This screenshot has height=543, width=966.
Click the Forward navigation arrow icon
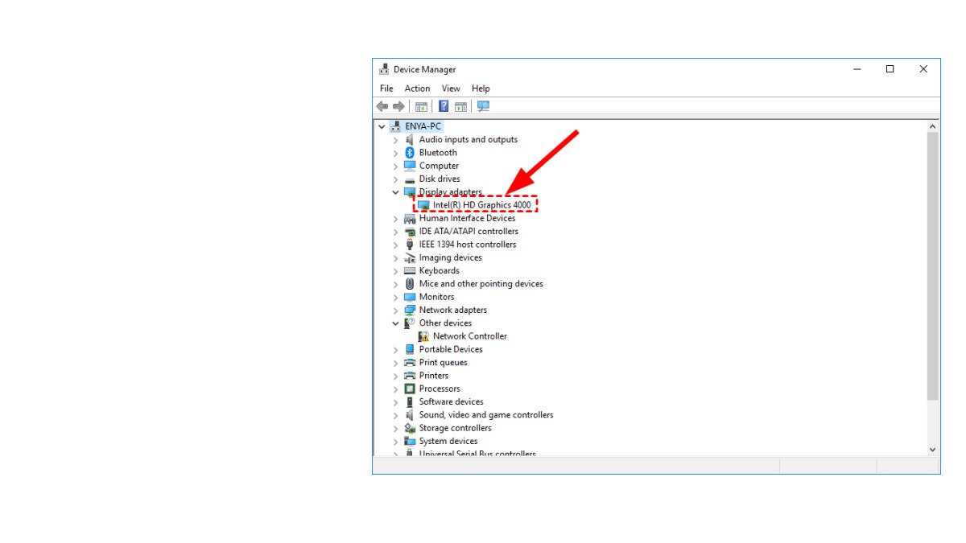tap(398, 105)
